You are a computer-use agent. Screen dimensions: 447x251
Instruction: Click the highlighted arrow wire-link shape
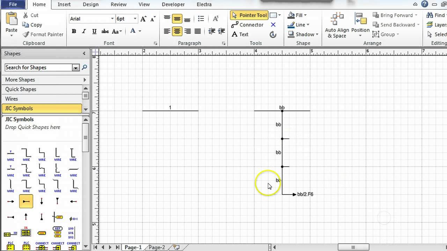click(x=26, y=201)
